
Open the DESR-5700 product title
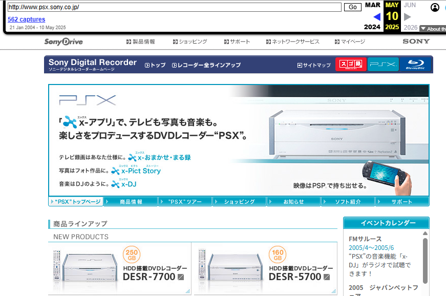click(x=295, y=277)
